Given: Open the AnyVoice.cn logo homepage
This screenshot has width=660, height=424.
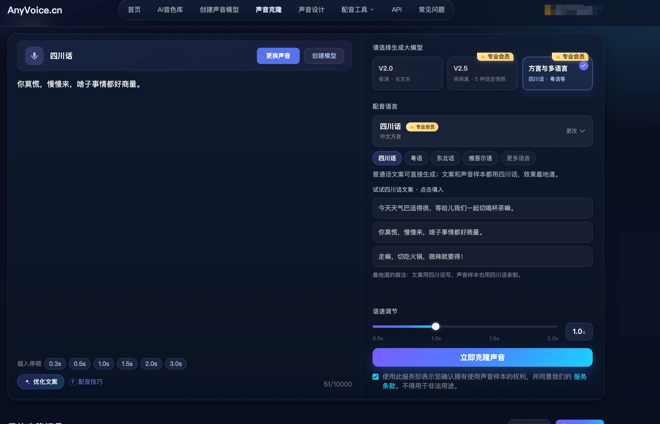Looking at the screenshot, I should 35,10.
